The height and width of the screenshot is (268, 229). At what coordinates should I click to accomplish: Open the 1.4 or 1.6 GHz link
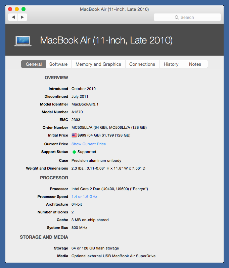click(84, 197)
